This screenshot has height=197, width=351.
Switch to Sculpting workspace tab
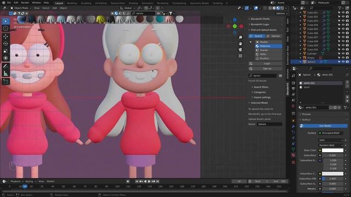tap(86, 3)
